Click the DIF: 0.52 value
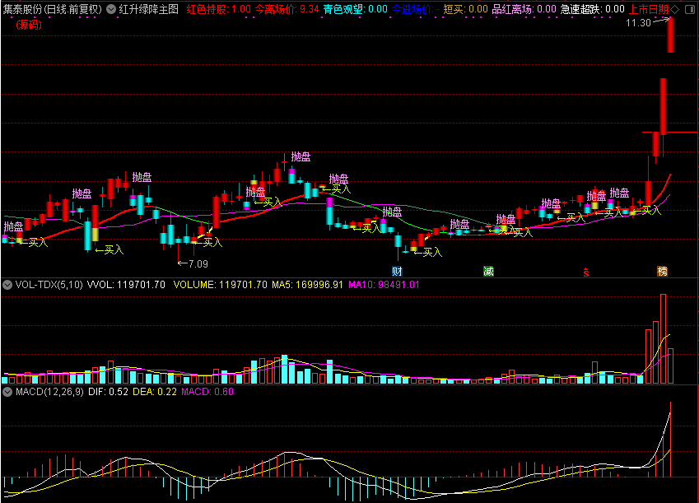Image resolution: width=699 pixels, height=503 pixels. coord(109,392)
